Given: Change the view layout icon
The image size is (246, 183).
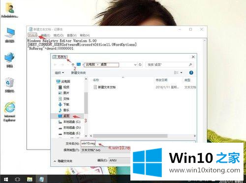Looking at the screenshot, I should click(x=176, y=72).
